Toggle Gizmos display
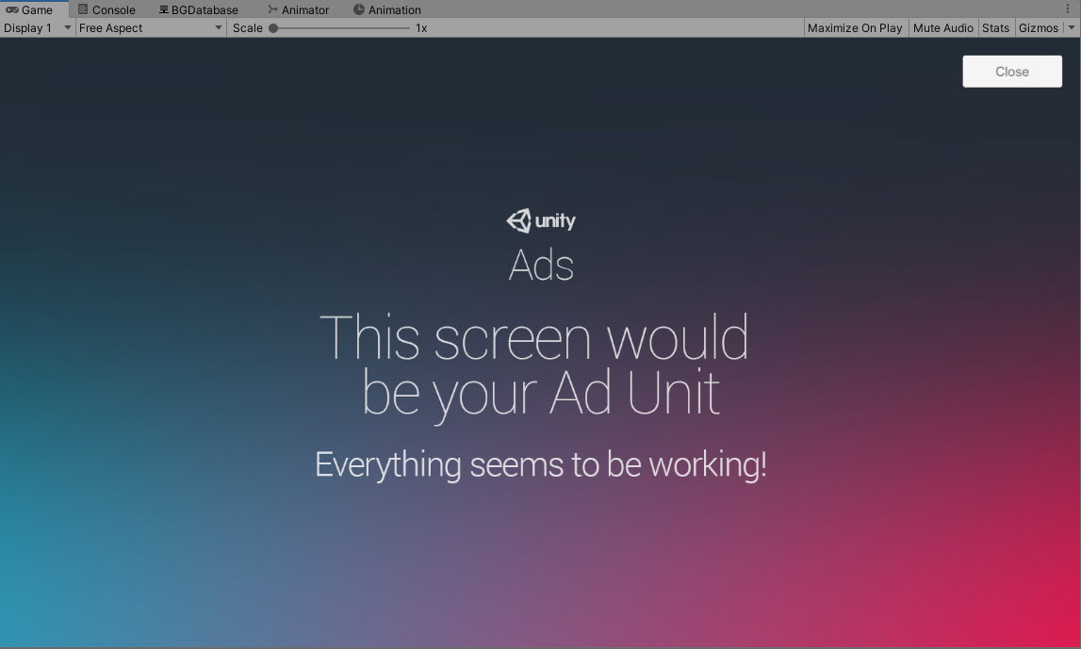This screenshot has width=1081, height=649. point(1038,28)
